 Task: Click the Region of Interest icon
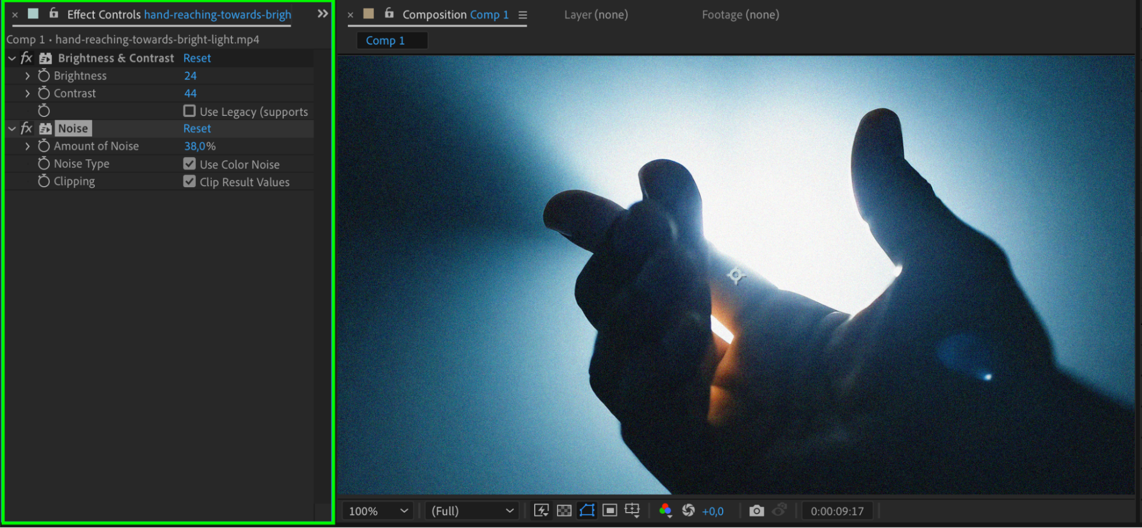click(610, 510)
